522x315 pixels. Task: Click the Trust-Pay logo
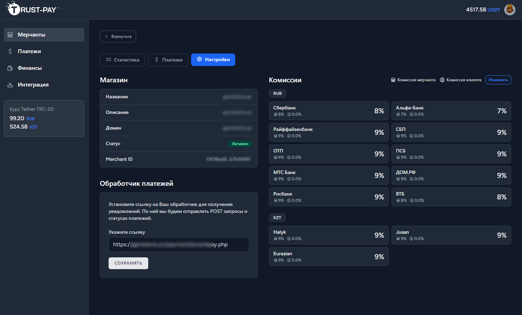coord(33,8)
